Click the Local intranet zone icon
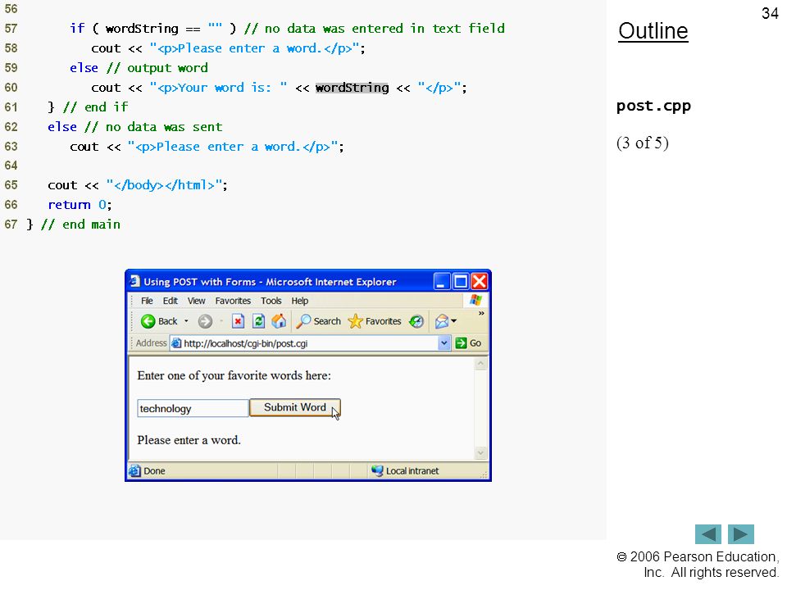The width and height of the screenshot is (787, 590). [377, 470]
